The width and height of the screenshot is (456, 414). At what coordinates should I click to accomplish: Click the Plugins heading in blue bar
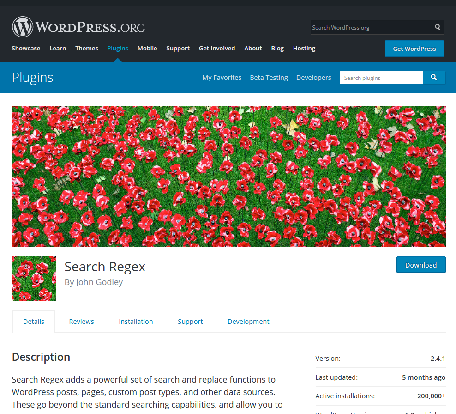(33, 78)
